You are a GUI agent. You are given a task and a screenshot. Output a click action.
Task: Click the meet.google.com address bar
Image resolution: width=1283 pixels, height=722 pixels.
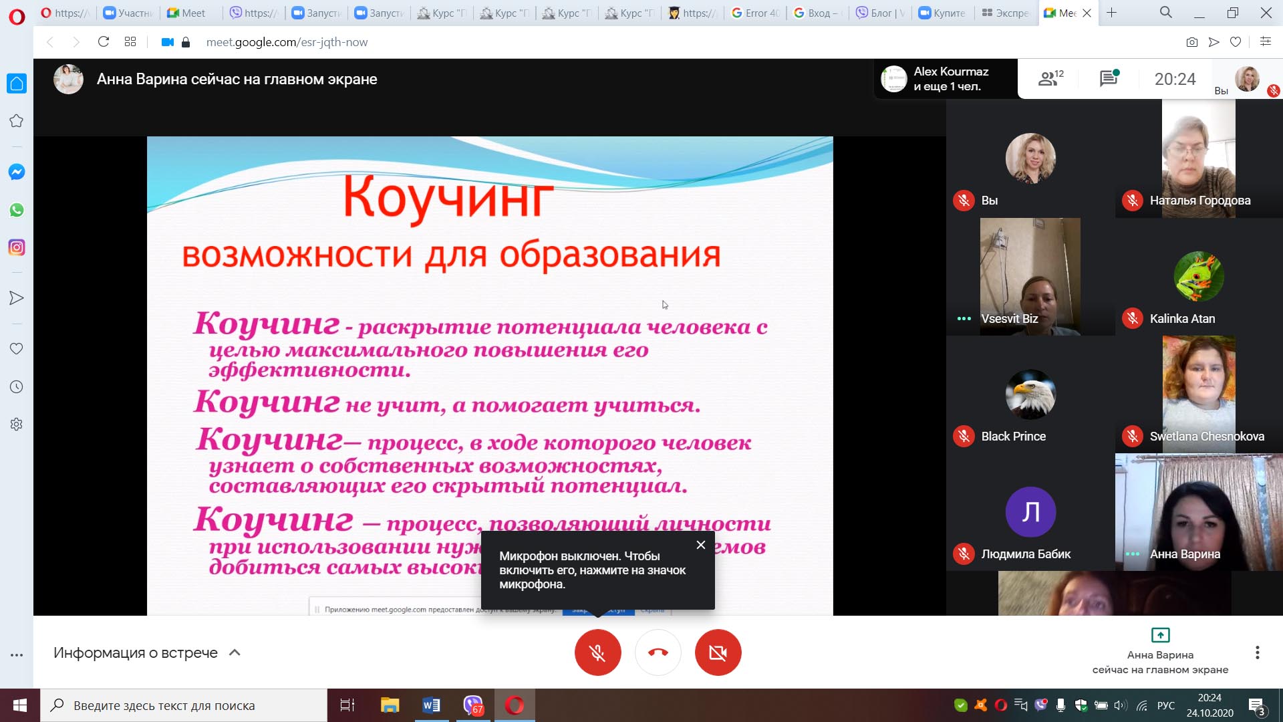point(287,42)
